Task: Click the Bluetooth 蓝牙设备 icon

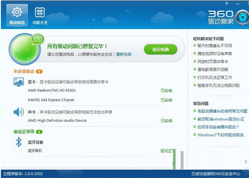Action: [x=19, y=142]
